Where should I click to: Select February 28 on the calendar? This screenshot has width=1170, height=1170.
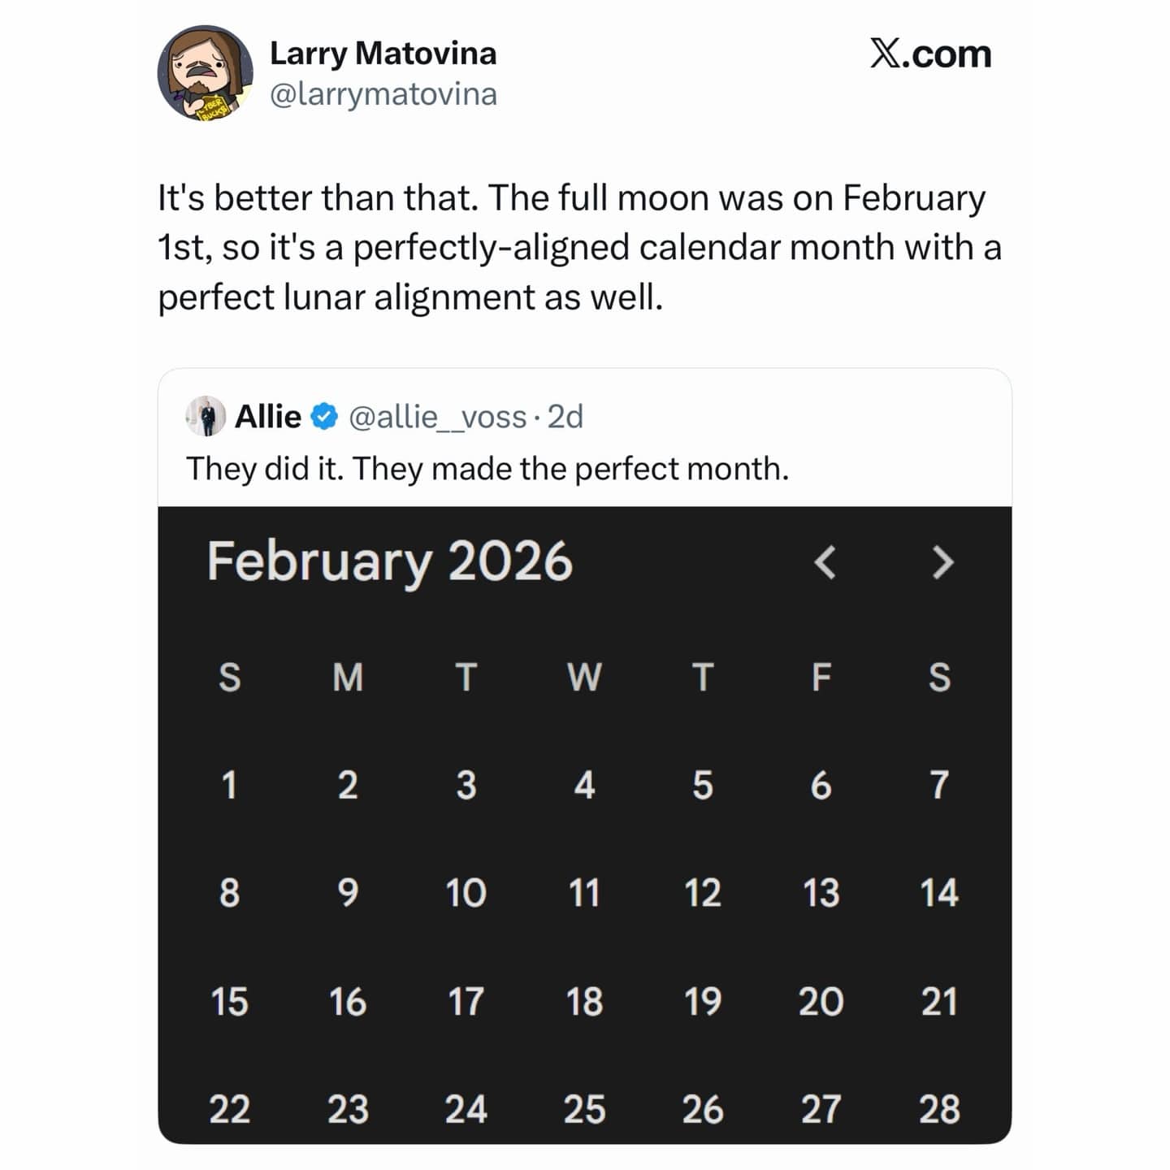pyautogui.click(x=939, y=1109)
